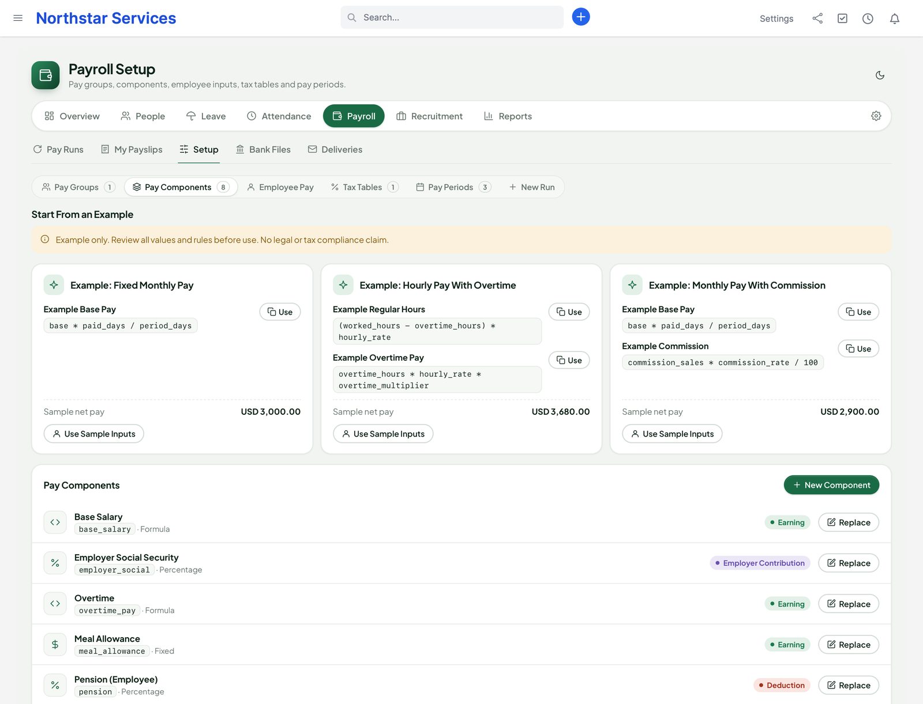This screenshot has width=923, height=704.
Task: Open the Attendance tab
Action: point(279,116)
